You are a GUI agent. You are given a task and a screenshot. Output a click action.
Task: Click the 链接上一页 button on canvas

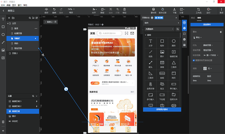point(51,22)
